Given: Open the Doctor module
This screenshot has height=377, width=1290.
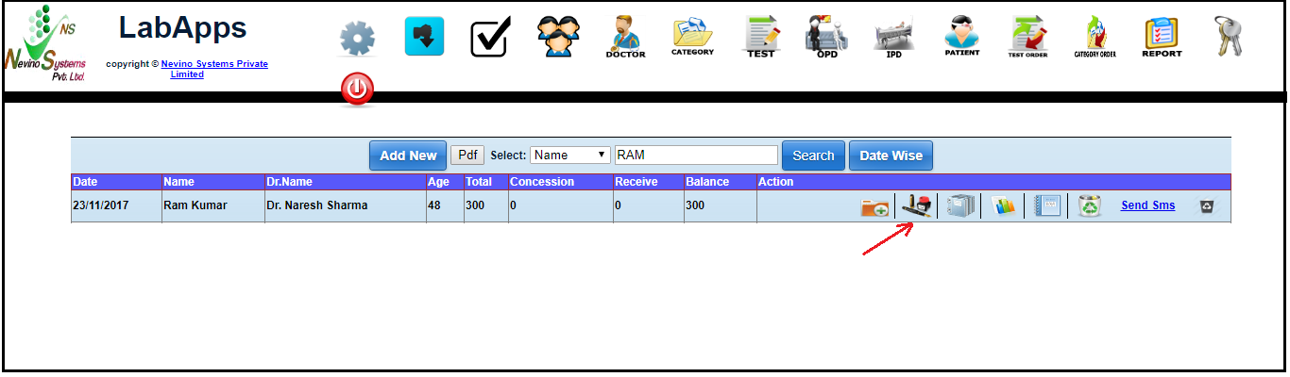Looking at the screenshot, I should (625, 37).
